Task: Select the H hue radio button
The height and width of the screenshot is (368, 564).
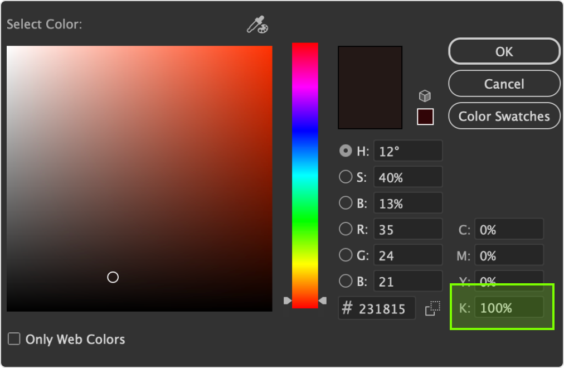Action: (x=346, y=151)
